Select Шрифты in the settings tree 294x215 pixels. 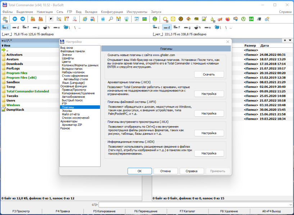coord(68,58)
